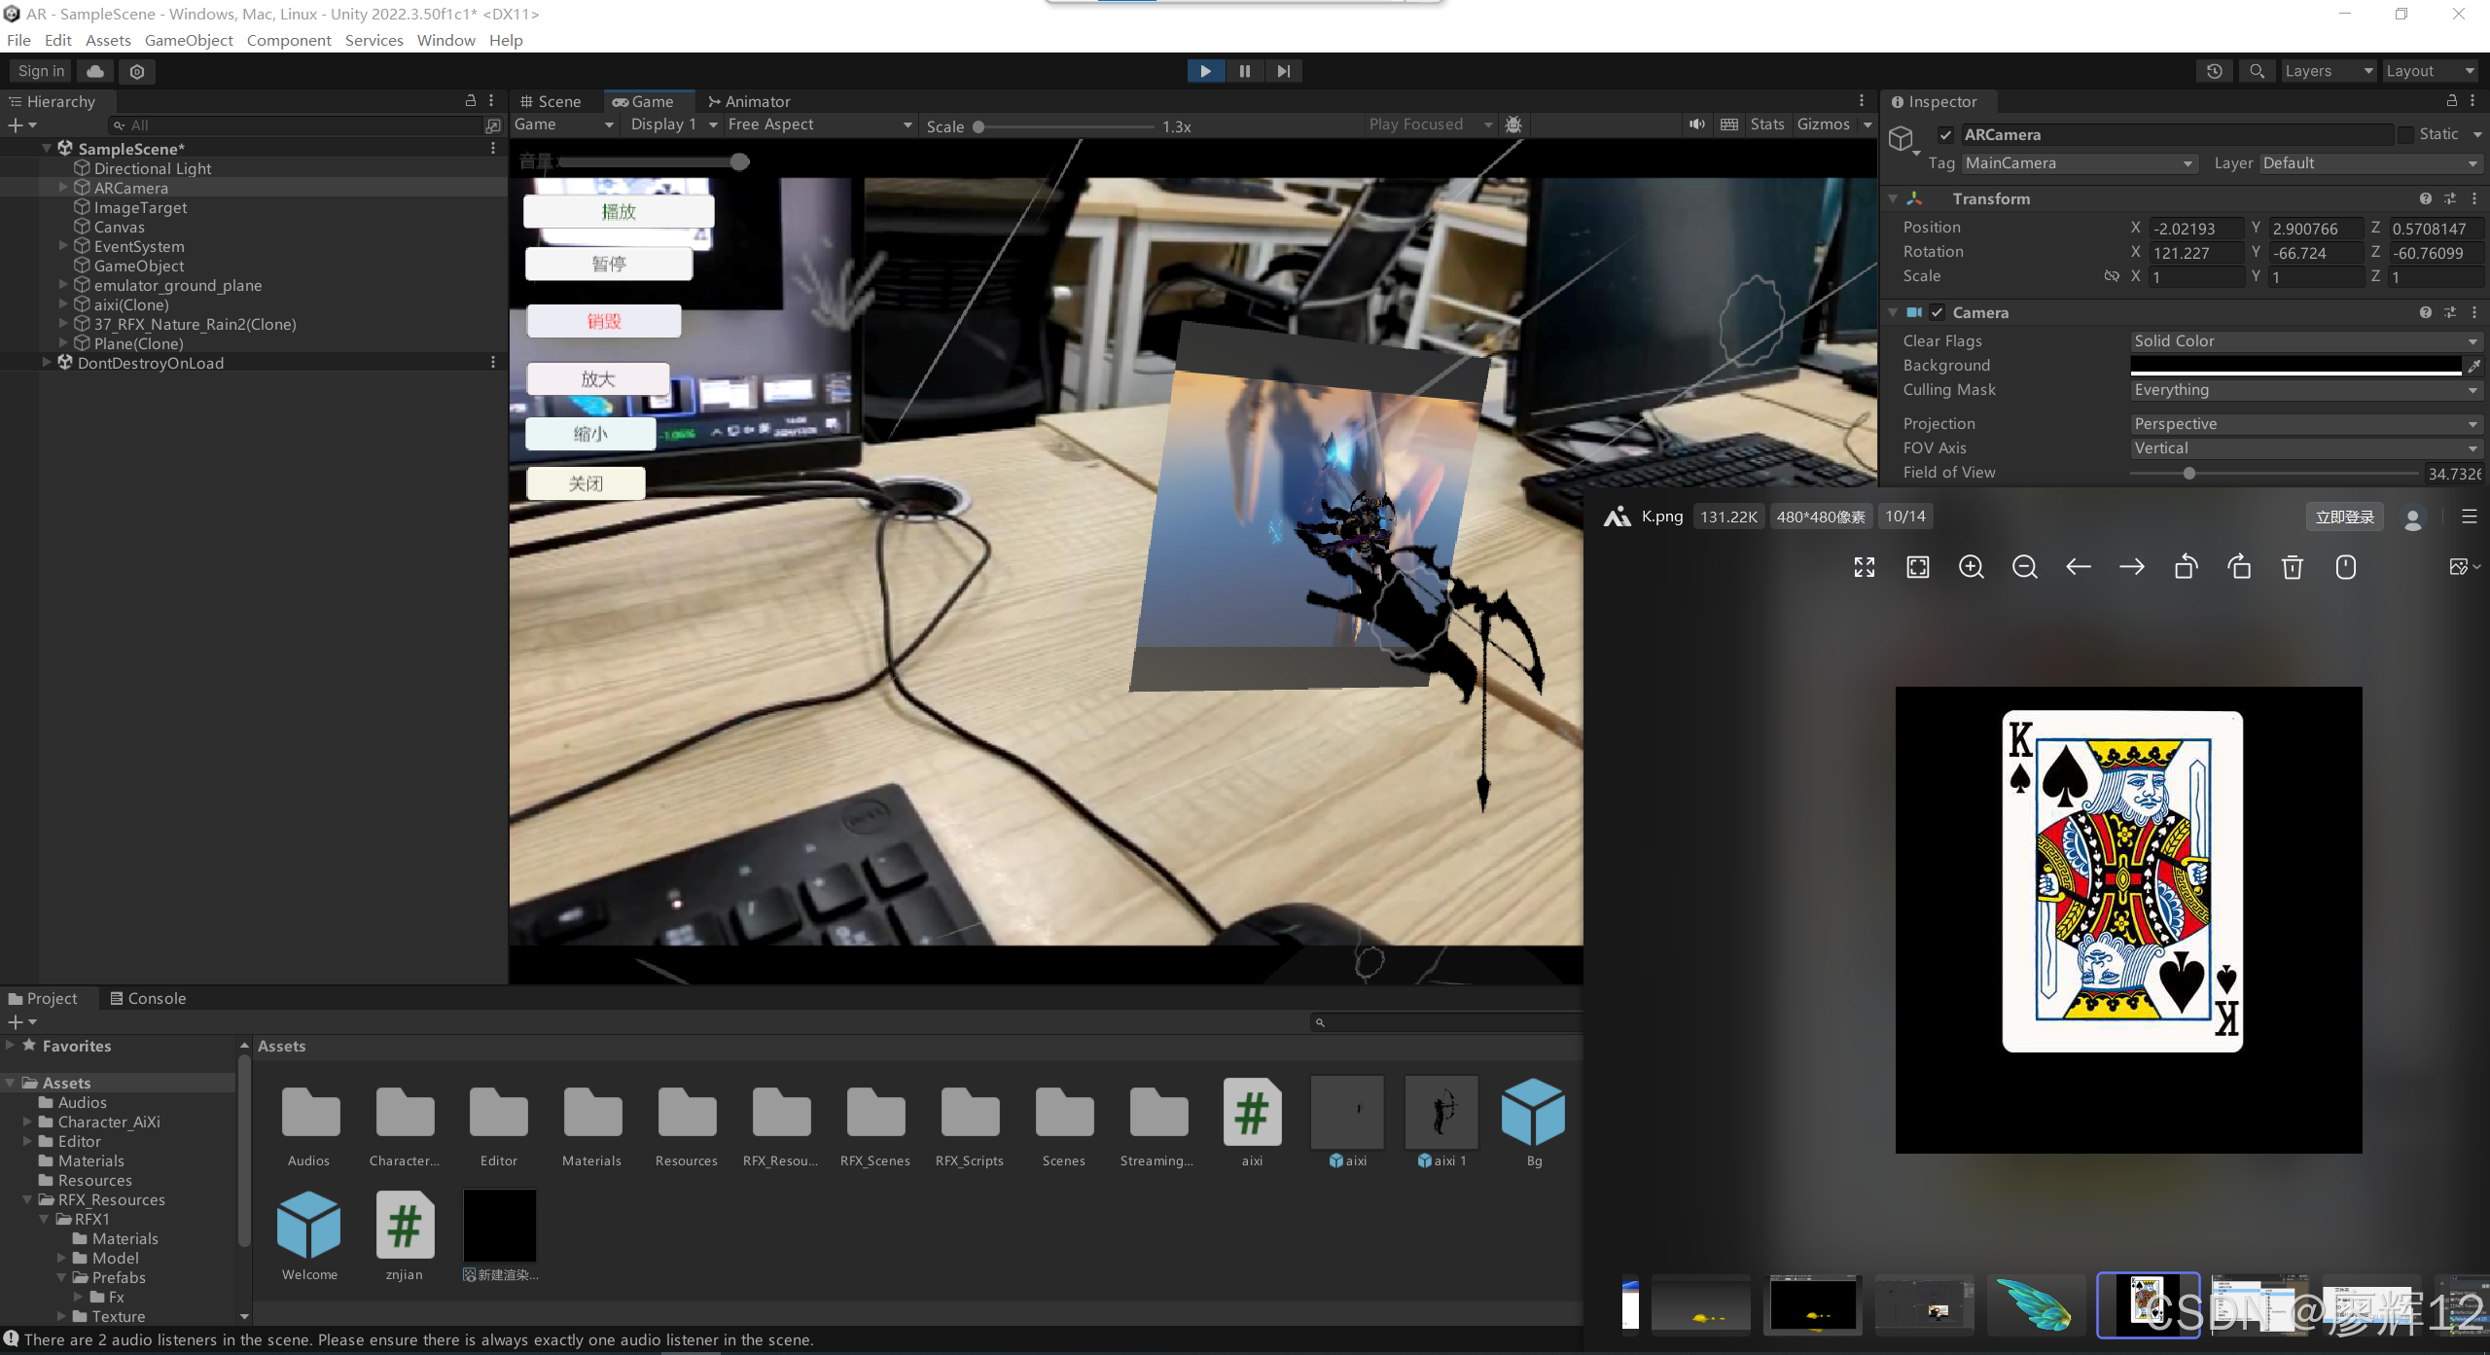Open the Clear Flags dropdown
2490x1355 pixels.
tap(2305, 340)
